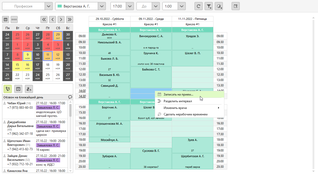Image resolution: width=318 pixels, height=175 pixels.
Task: Click the today calendar icon above mini calendar
Action: (5, 19)
